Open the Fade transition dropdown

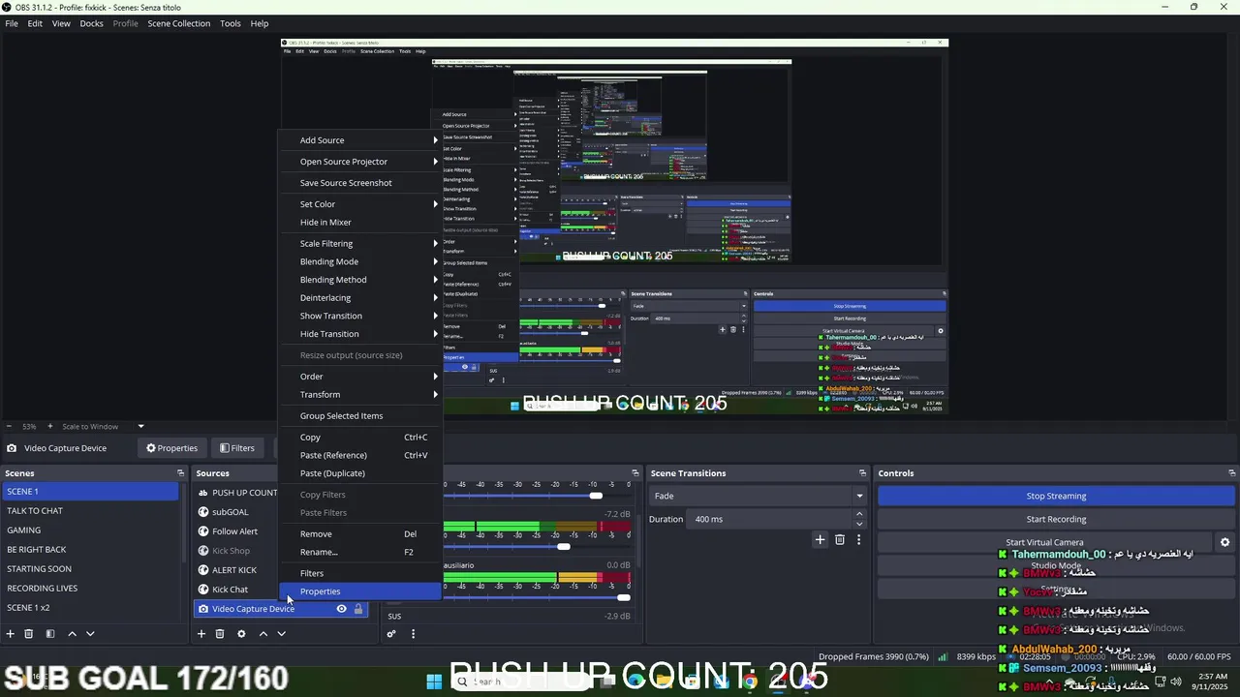click(x=758, y=496)
